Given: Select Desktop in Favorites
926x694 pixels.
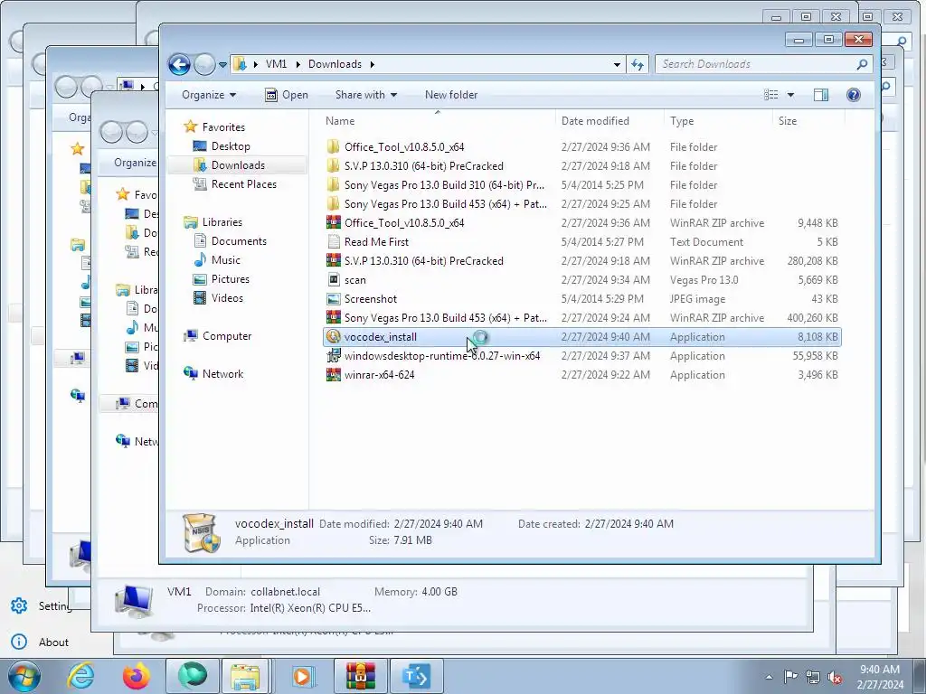Looking at the screenshot, I should (x=222, y=146).
